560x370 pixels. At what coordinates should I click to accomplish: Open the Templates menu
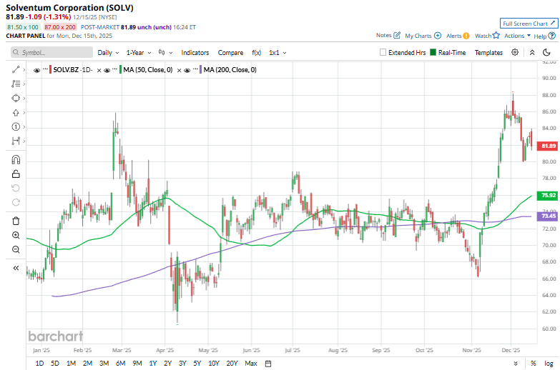coord(488,52)
